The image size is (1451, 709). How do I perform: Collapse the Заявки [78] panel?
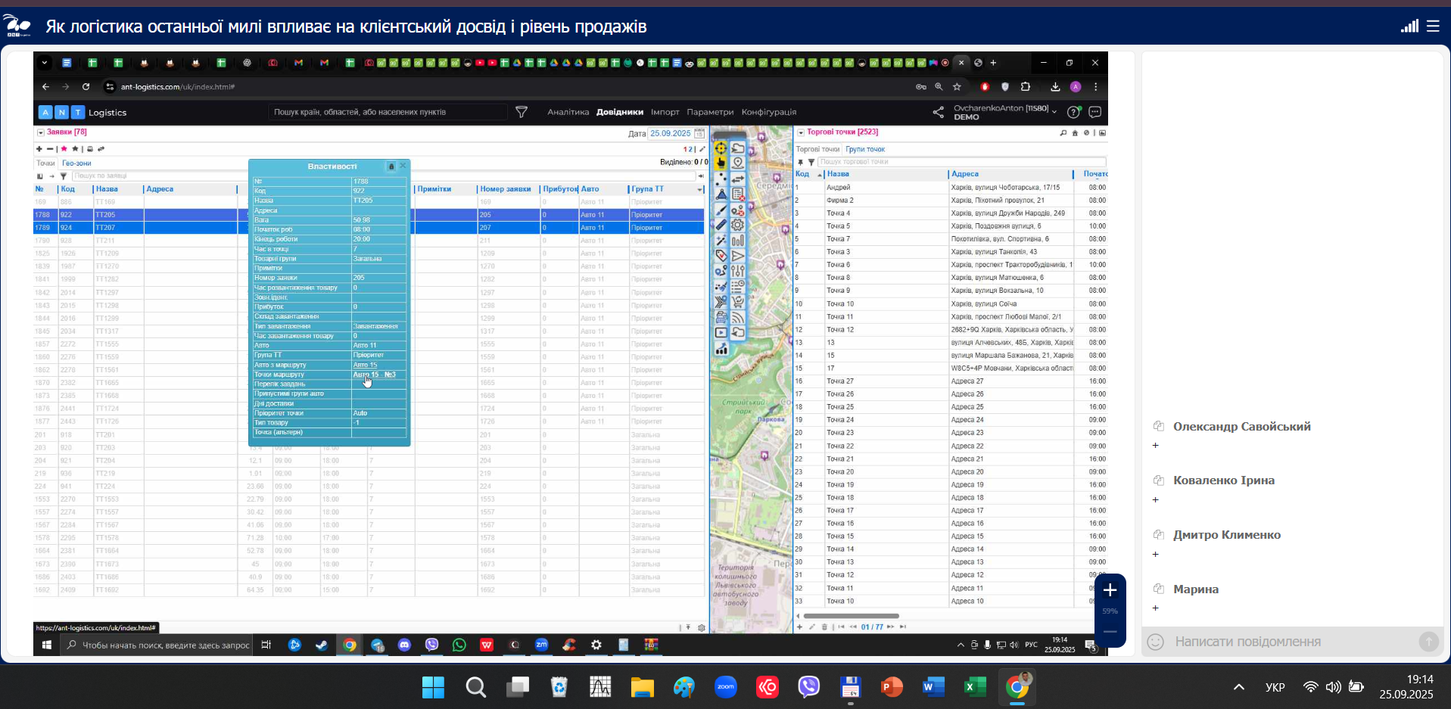(x=40, y=132)
